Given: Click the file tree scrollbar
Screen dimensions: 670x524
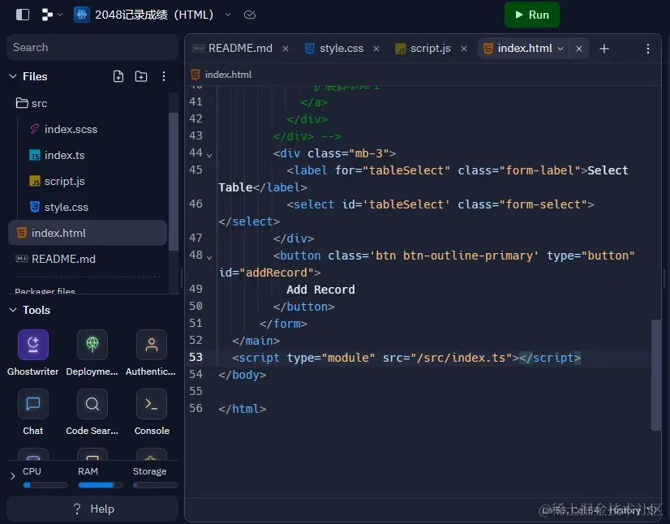Looking at the screenshot, I should [173, 182].
